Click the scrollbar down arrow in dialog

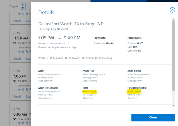(173, 106)
